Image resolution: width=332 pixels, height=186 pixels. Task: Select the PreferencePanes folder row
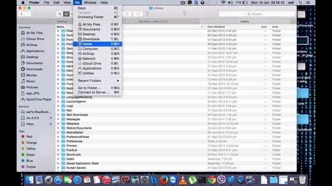coord(176,137)
